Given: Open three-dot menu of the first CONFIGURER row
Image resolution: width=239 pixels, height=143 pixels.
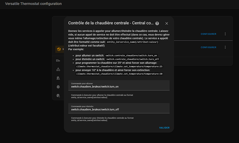Looking at the screenshot, I should tap(225, 34).
